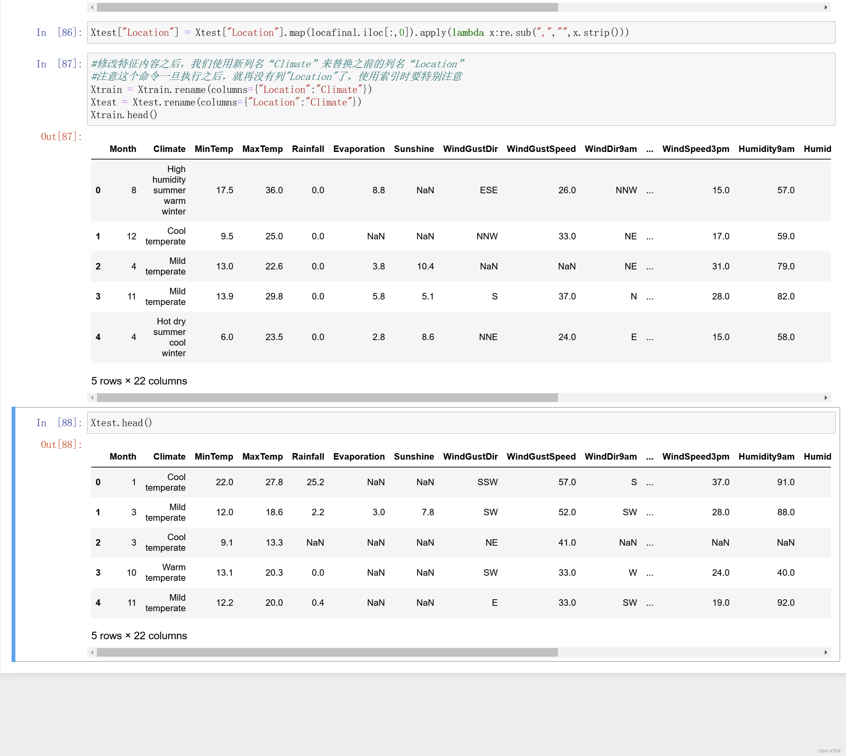This screenshot has width=846, height=756.
Task: Click the top horizontal scrollbar thumb
Action: tap(327, 7)
